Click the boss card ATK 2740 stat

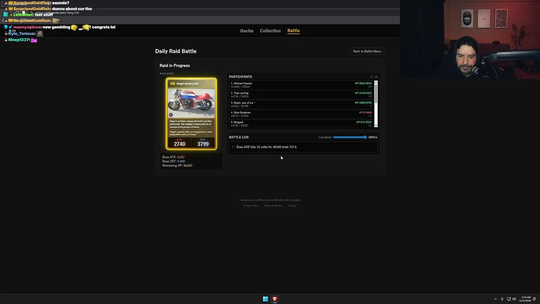pos(179,142)
